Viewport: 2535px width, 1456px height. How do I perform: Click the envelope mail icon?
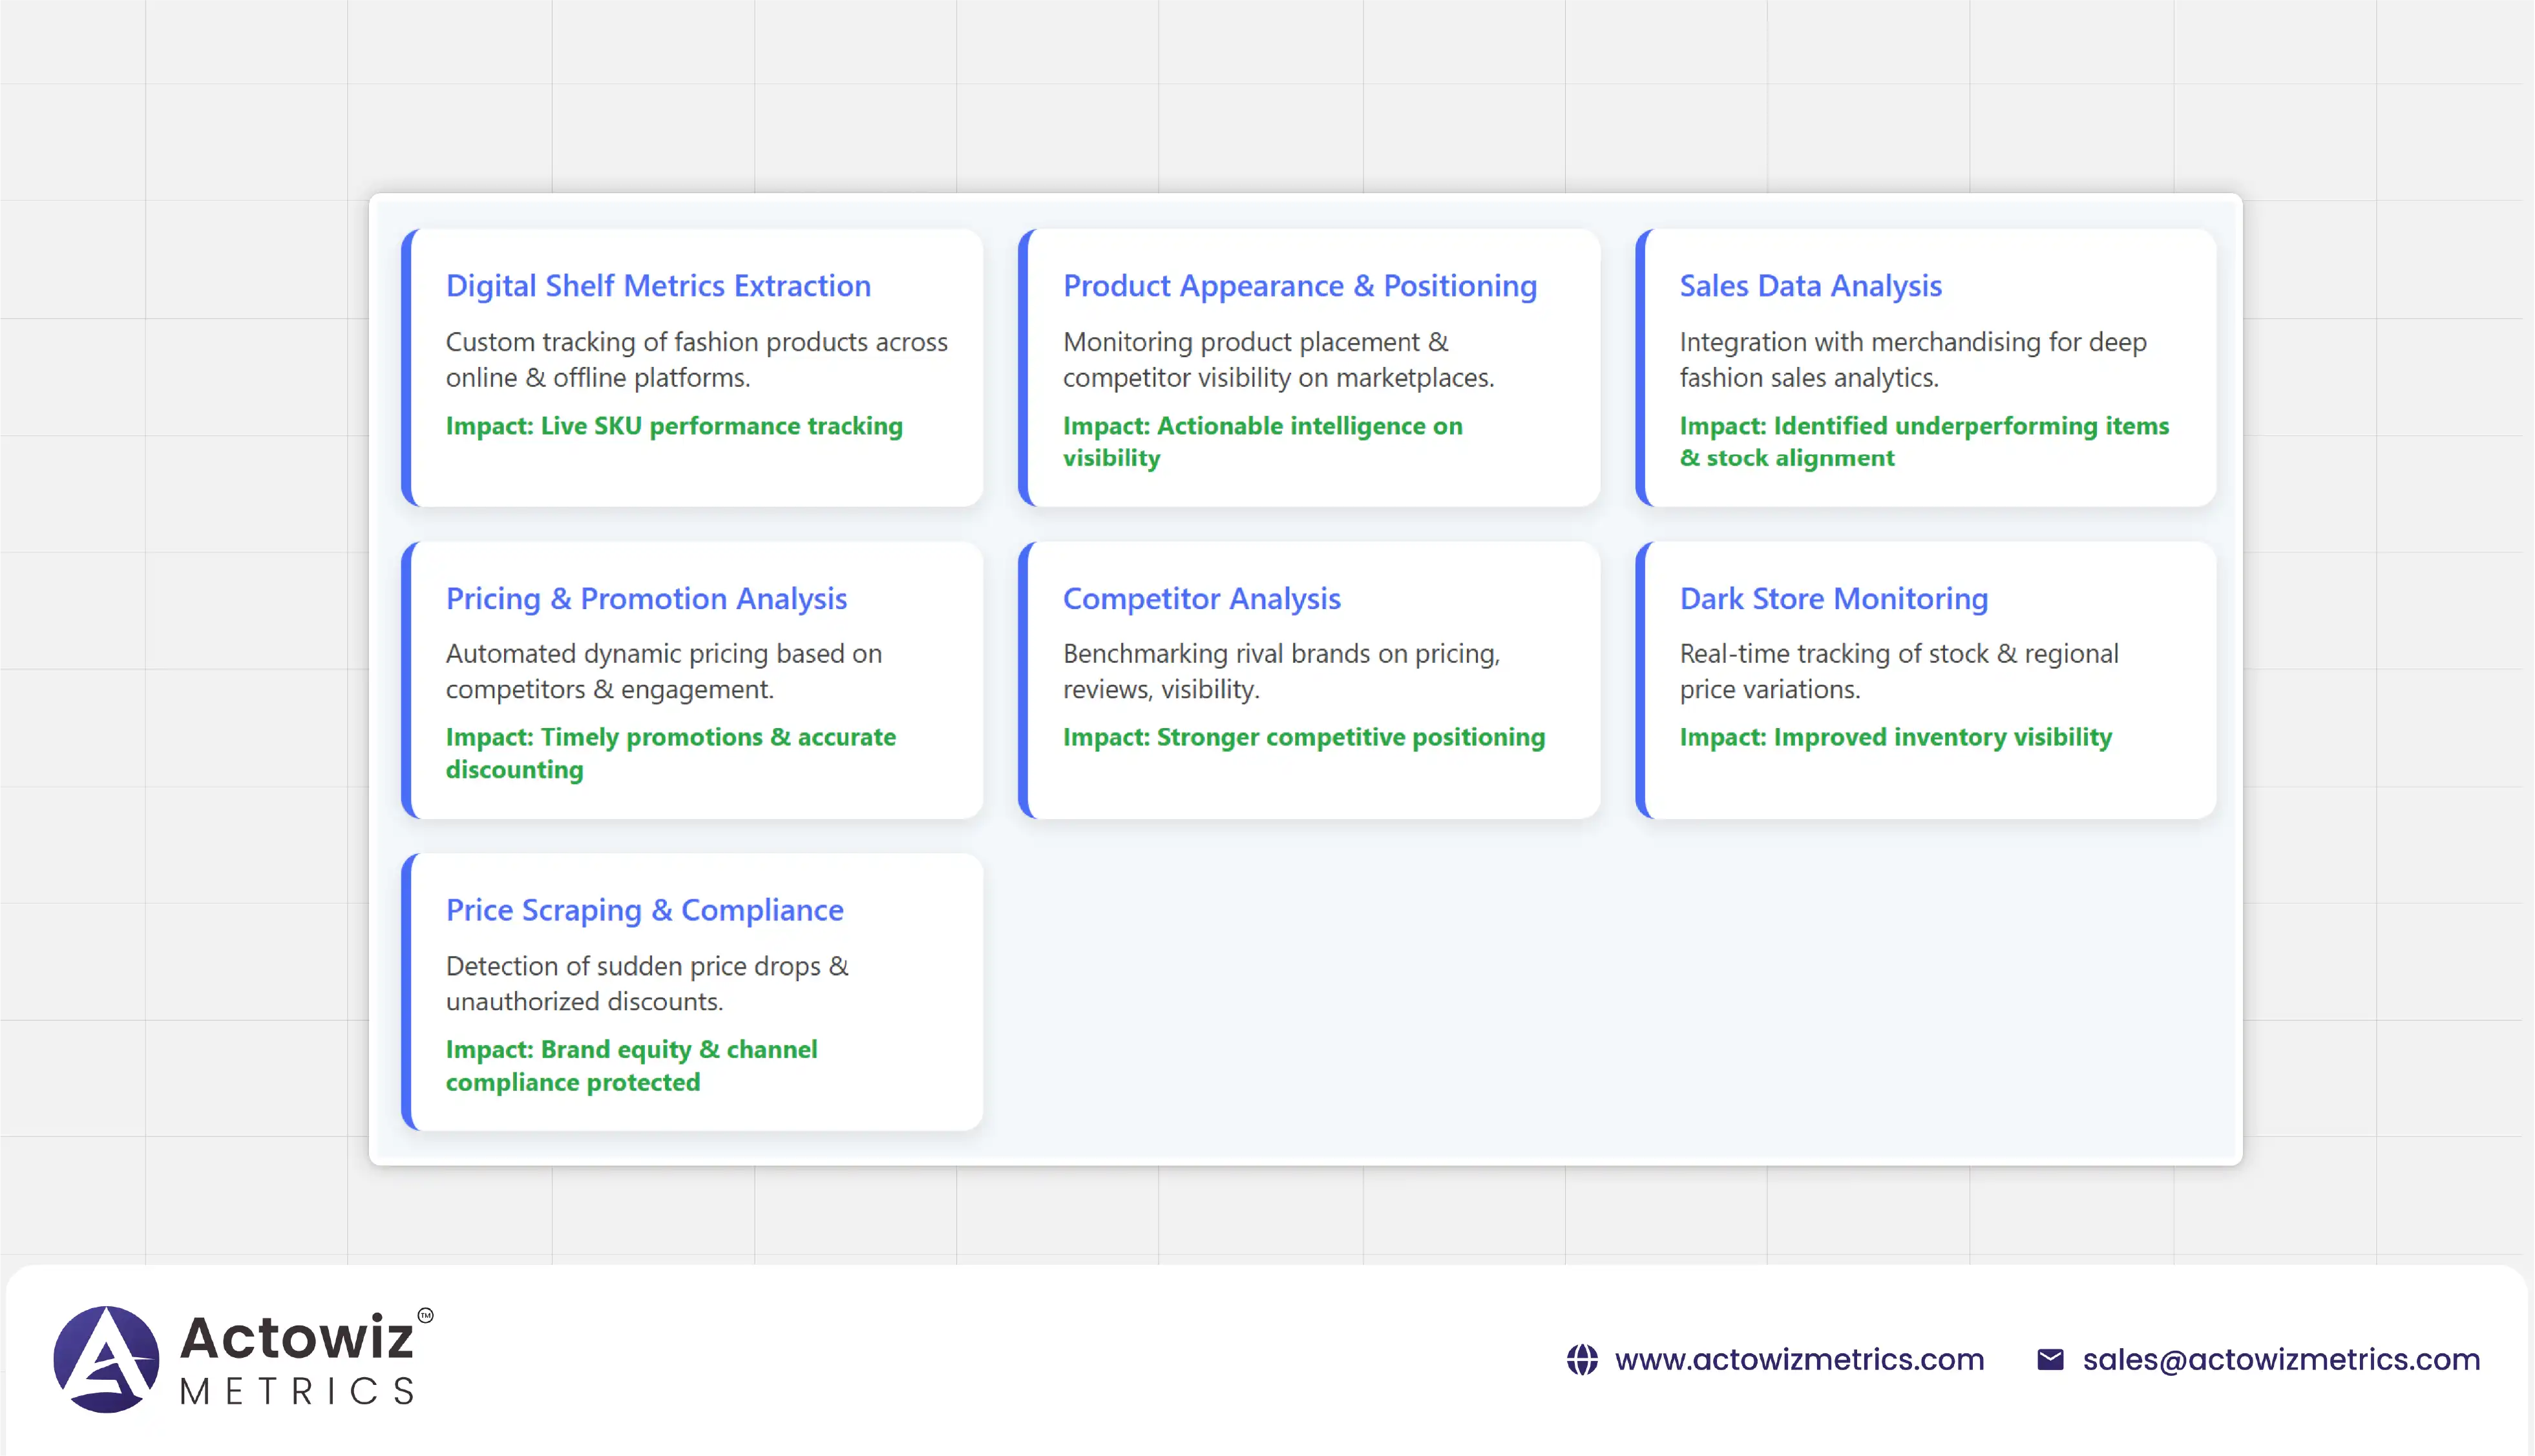point(2050,1360)
